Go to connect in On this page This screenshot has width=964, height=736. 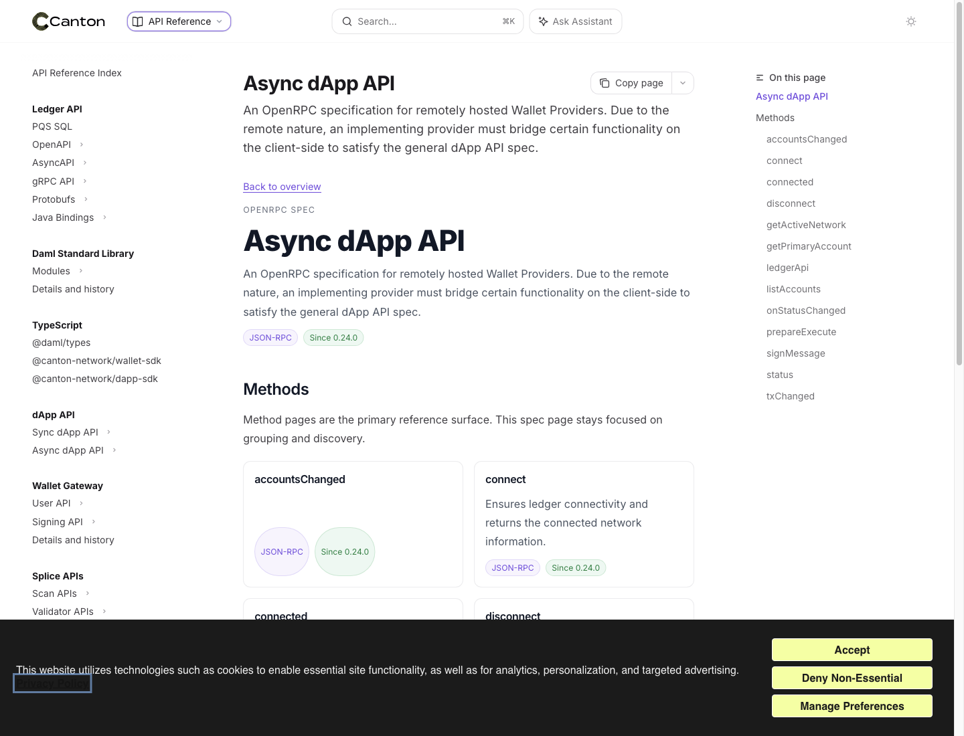(x=785, y=161)
